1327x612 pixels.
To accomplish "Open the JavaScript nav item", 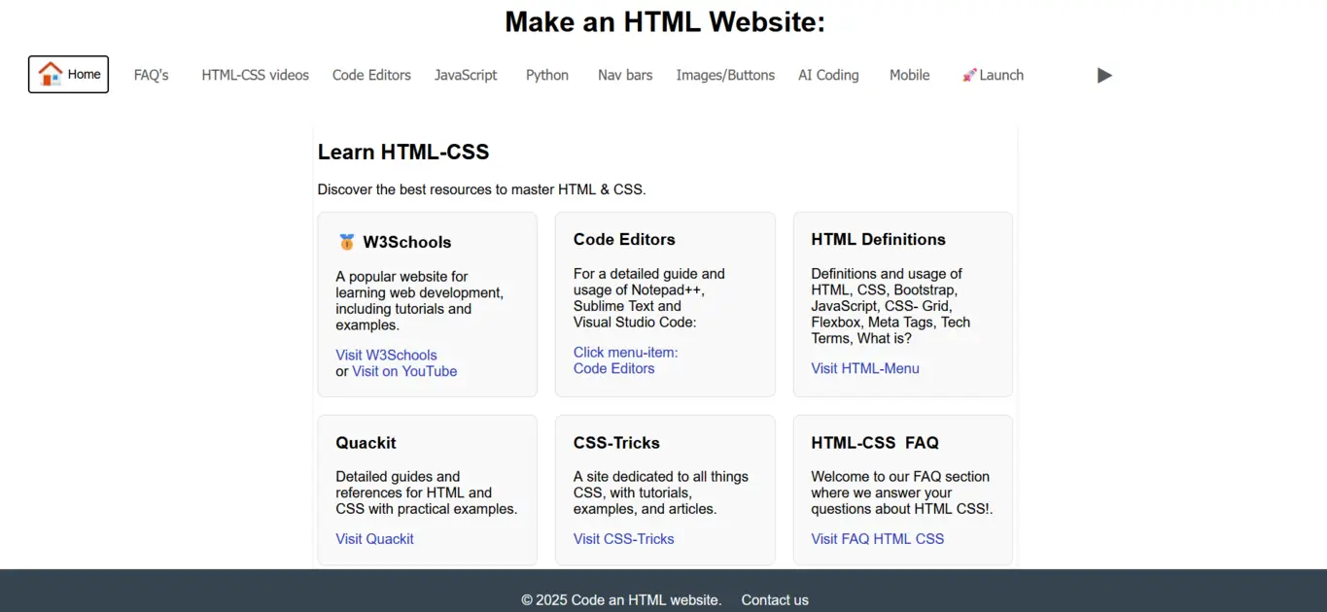I will [x=466, y=75].
